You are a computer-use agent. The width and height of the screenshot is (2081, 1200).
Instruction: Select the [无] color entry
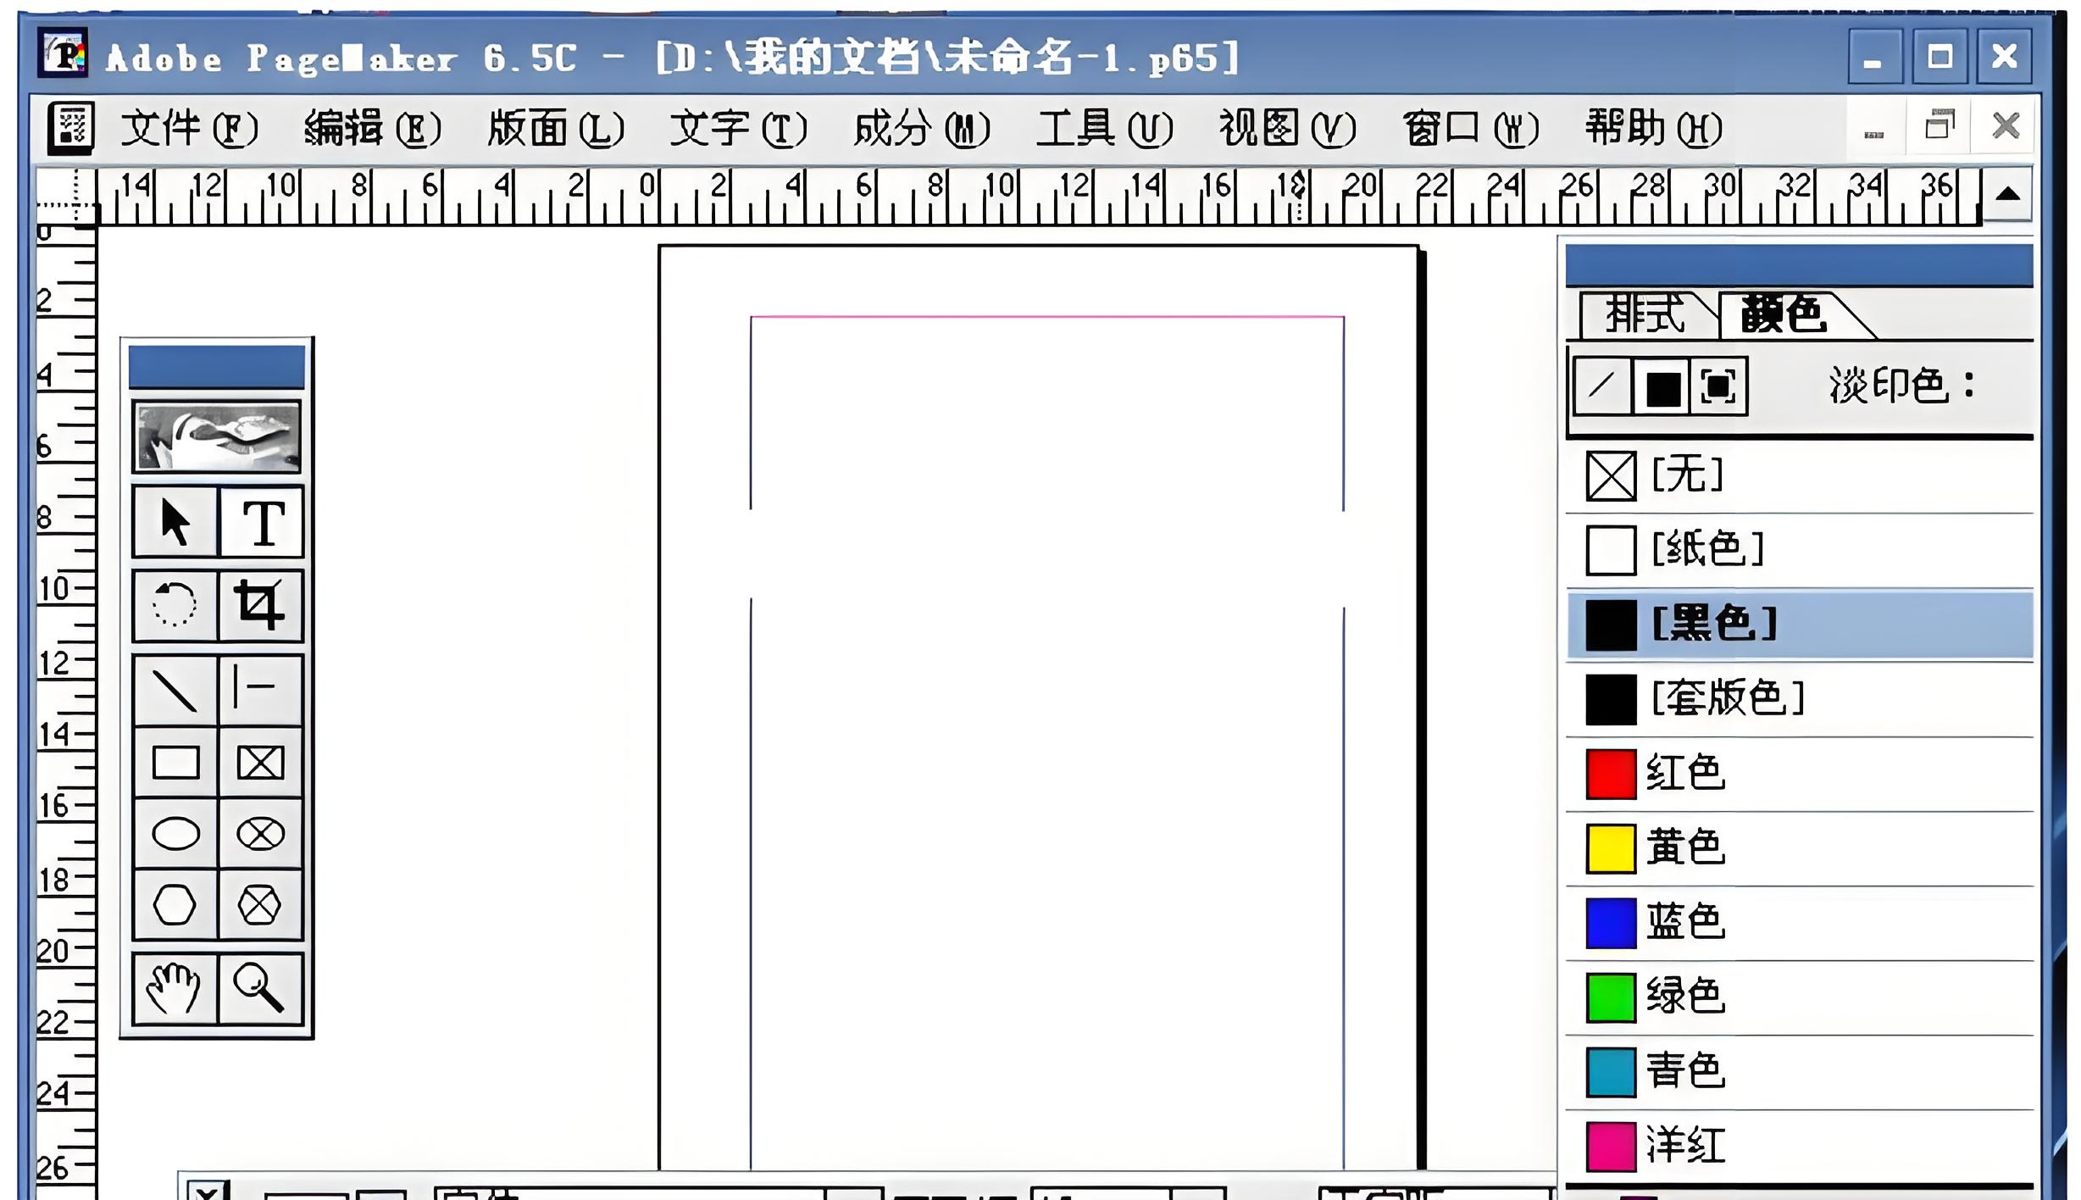click(1686, 475)
